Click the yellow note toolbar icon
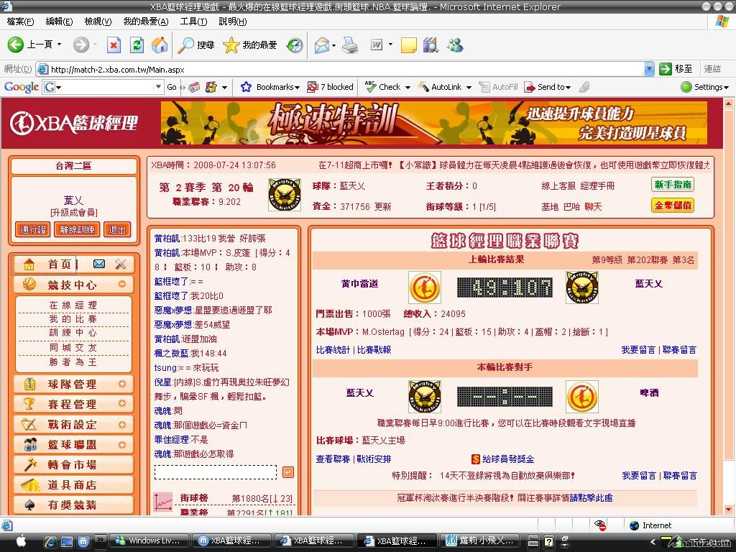This screenshot has height=552, width=736. [409, 45]
